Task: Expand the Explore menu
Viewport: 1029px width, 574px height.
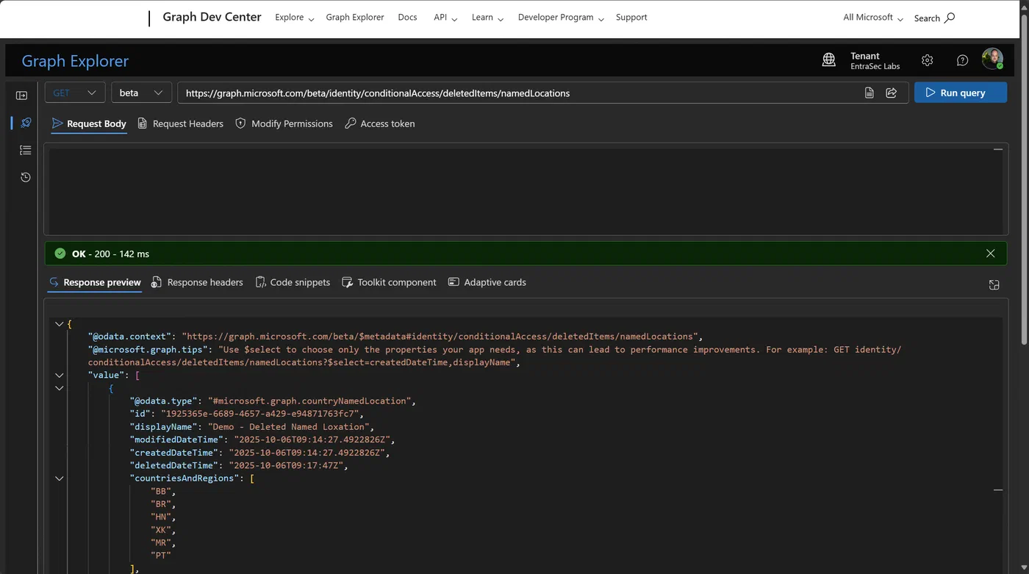Action: [294, 18]
